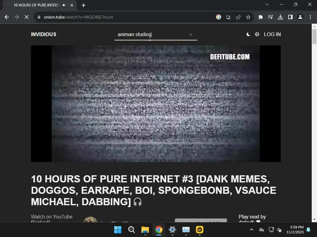
Task: Open the clock showing 5:59 PM
Action: [x=295, y=230]
